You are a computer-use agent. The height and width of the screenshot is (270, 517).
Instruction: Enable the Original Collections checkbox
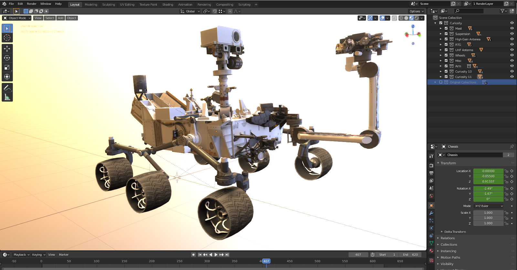(440, 82)
